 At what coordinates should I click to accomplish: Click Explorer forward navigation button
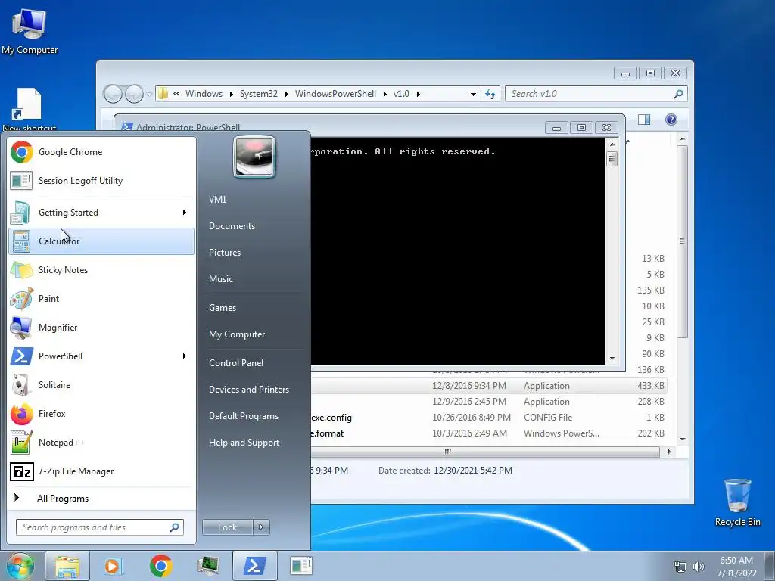click(x=134, y=94)
